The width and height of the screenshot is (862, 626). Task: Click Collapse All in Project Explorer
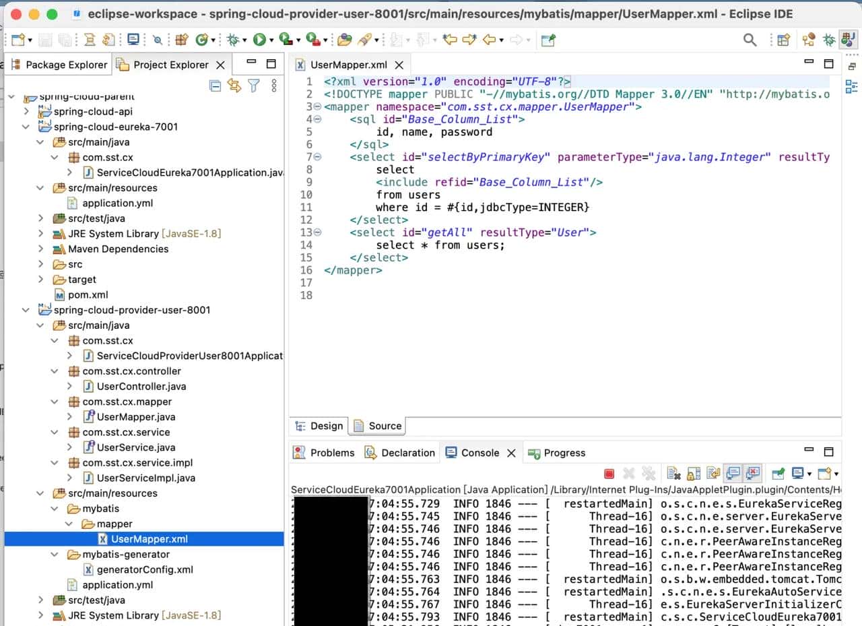coord(215,86)
